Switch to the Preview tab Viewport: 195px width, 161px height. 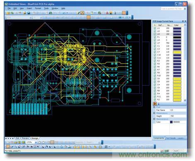(25, 138)
